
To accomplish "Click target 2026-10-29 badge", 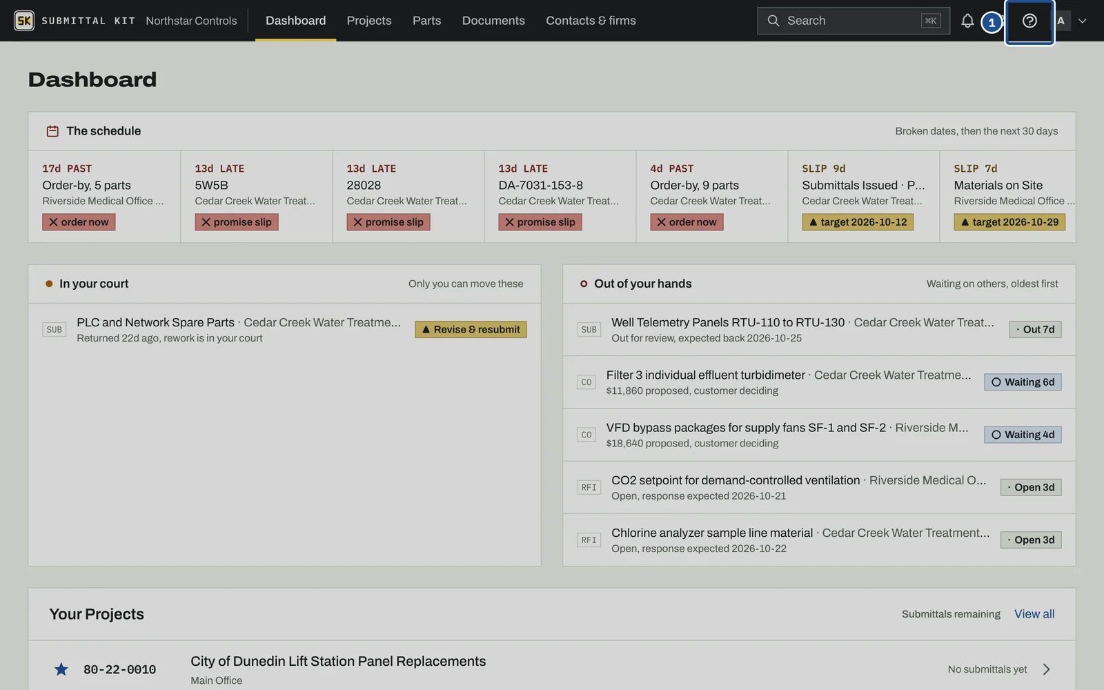I will [1009, 222].
